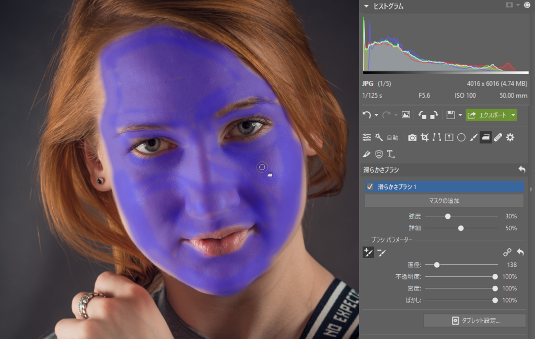This screenshot has width=535, height=339.
Task: Select the filter brush tool
Action: (x=473, y=137)
